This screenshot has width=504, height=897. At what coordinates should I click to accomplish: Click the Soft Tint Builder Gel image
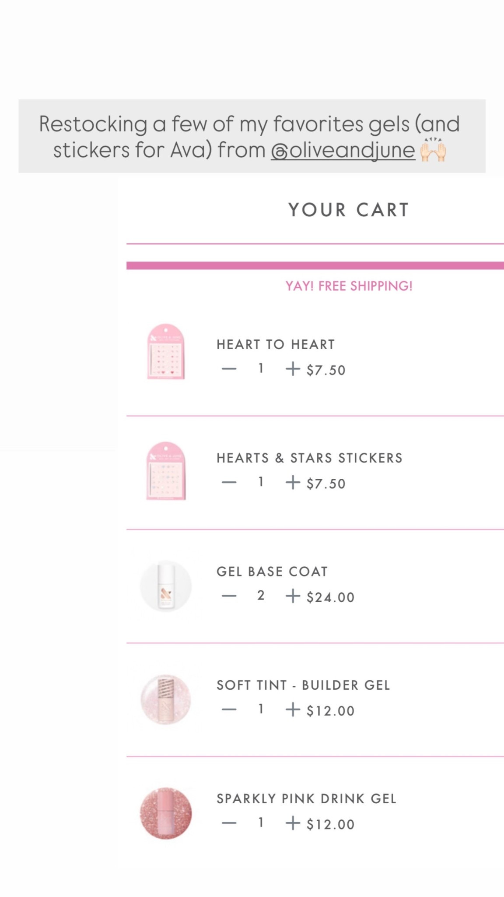tap(165, 700)
